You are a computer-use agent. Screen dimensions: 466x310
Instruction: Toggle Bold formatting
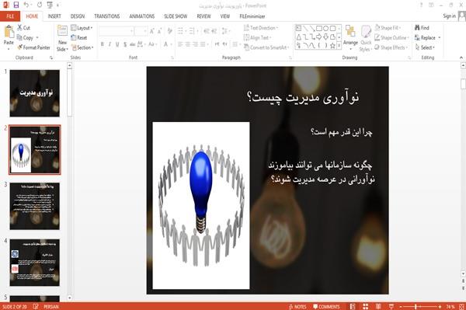(103, 44)
